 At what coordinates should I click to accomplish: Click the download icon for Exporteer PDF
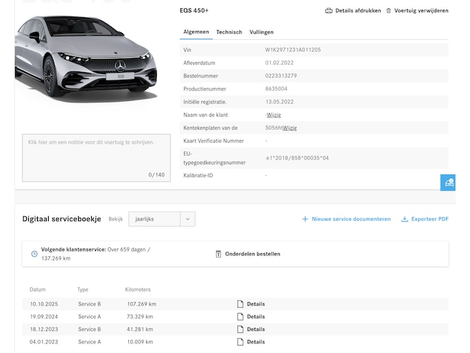coord(405,219)
